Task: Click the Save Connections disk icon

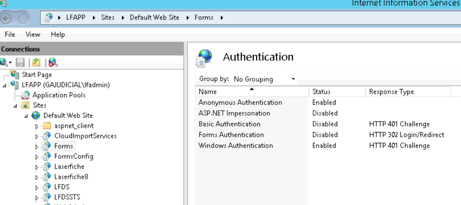Action: (20, 63)
